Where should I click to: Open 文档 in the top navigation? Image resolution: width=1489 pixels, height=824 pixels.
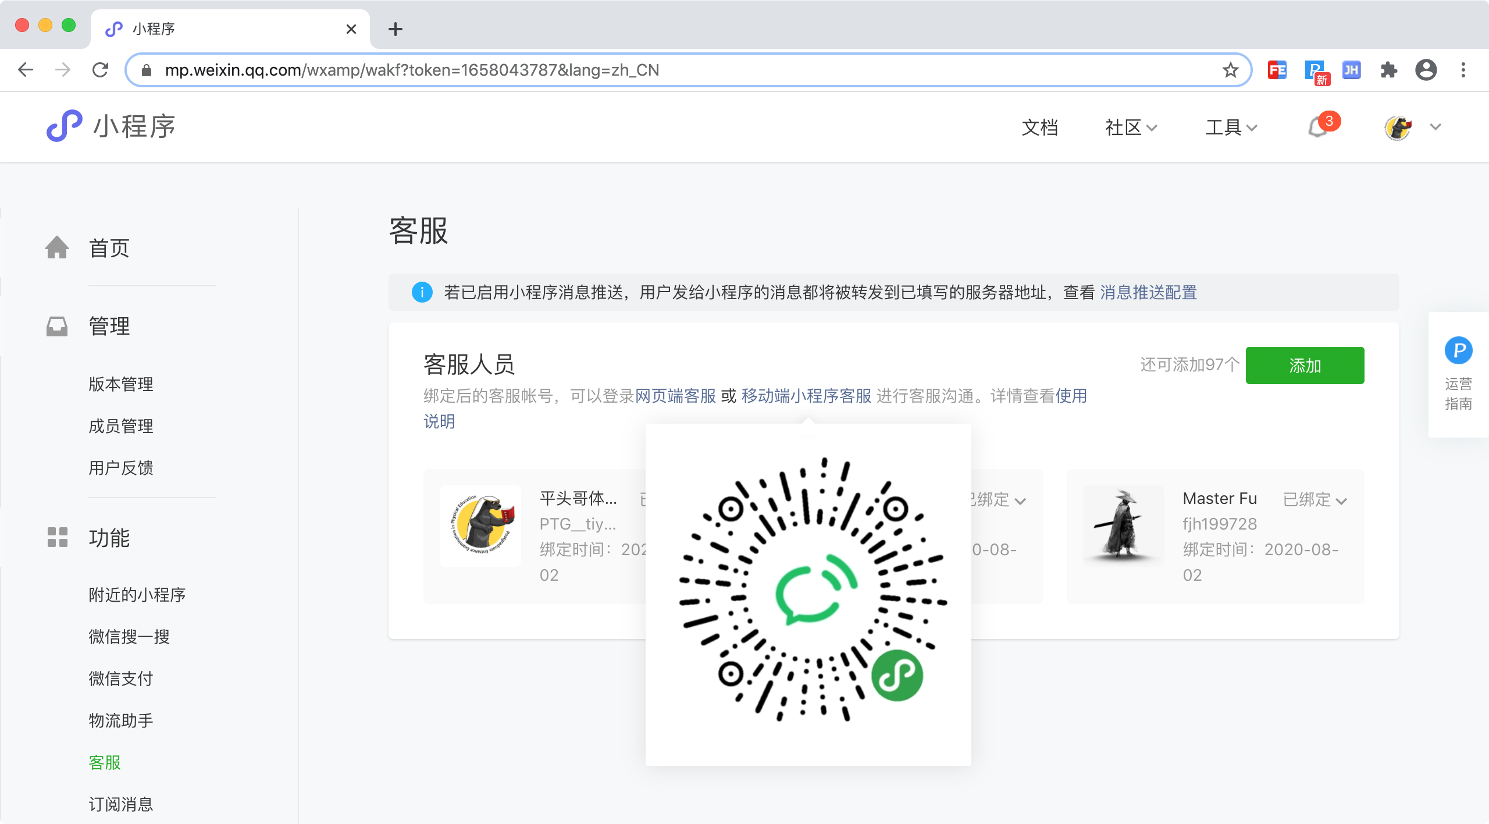[1039, 127]
